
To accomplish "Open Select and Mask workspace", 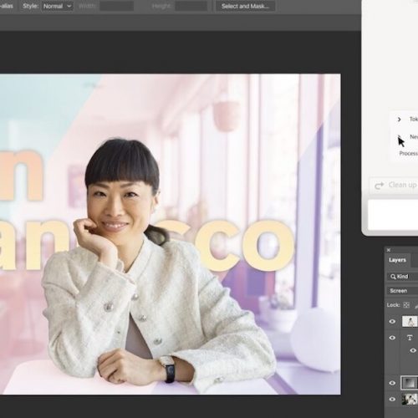I will click(245, 6).
